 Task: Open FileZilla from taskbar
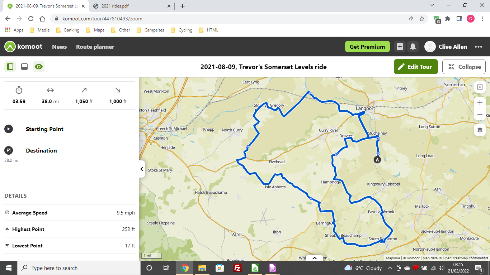pos(237,268)
